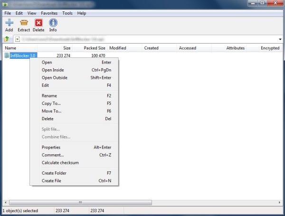Open the Edit menu
The image size is (285, 216).
(19, 13)
